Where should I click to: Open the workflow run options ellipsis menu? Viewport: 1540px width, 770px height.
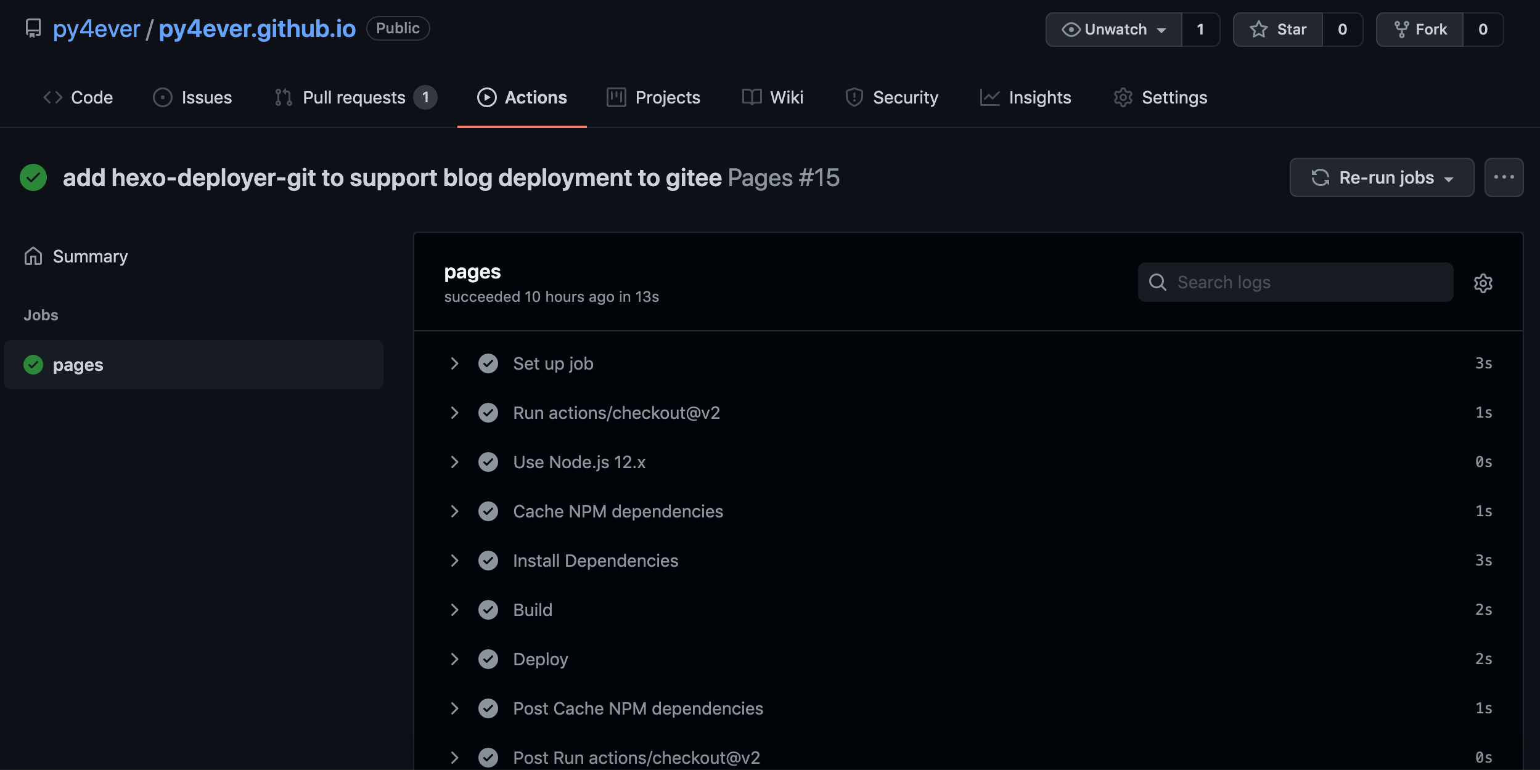pyautogui.click(x=1504, y=177)
